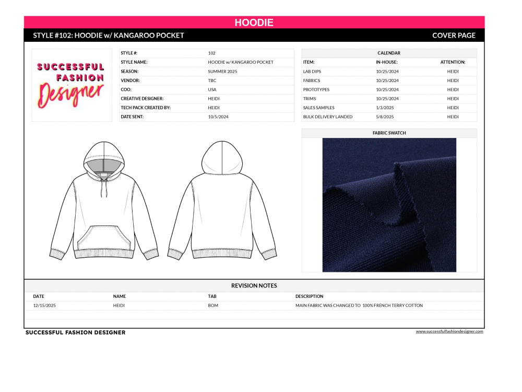522x392 pixels.
Task: Click the Successful Fashion Designer logo image
Action: point(72,85)
